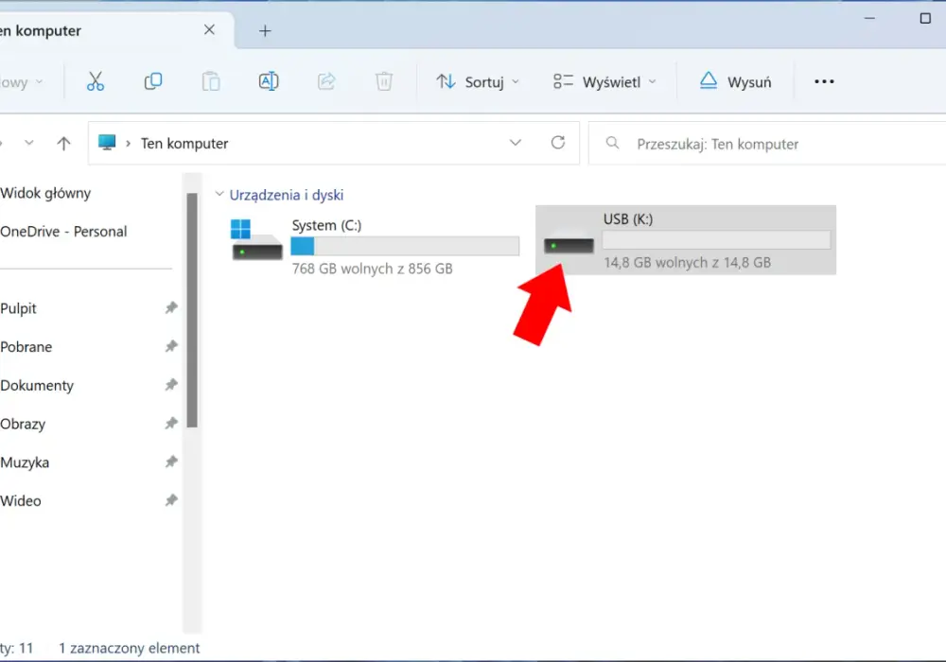Open Muzyka folder in sidebar
946x662 pixels.
click(25, 463)
